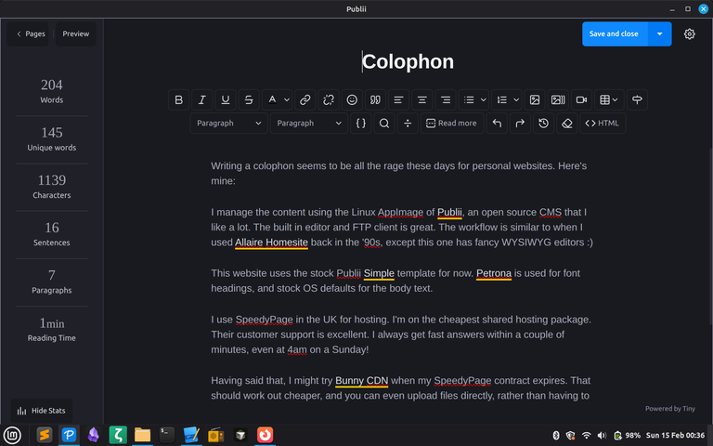
Task: Expand the save options dropdown arrow
Action: tap(660, 34)
